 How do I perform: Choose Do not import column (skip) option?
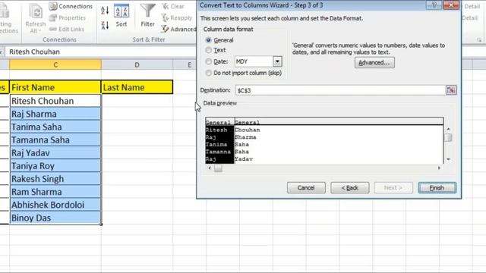click(209, 73)
